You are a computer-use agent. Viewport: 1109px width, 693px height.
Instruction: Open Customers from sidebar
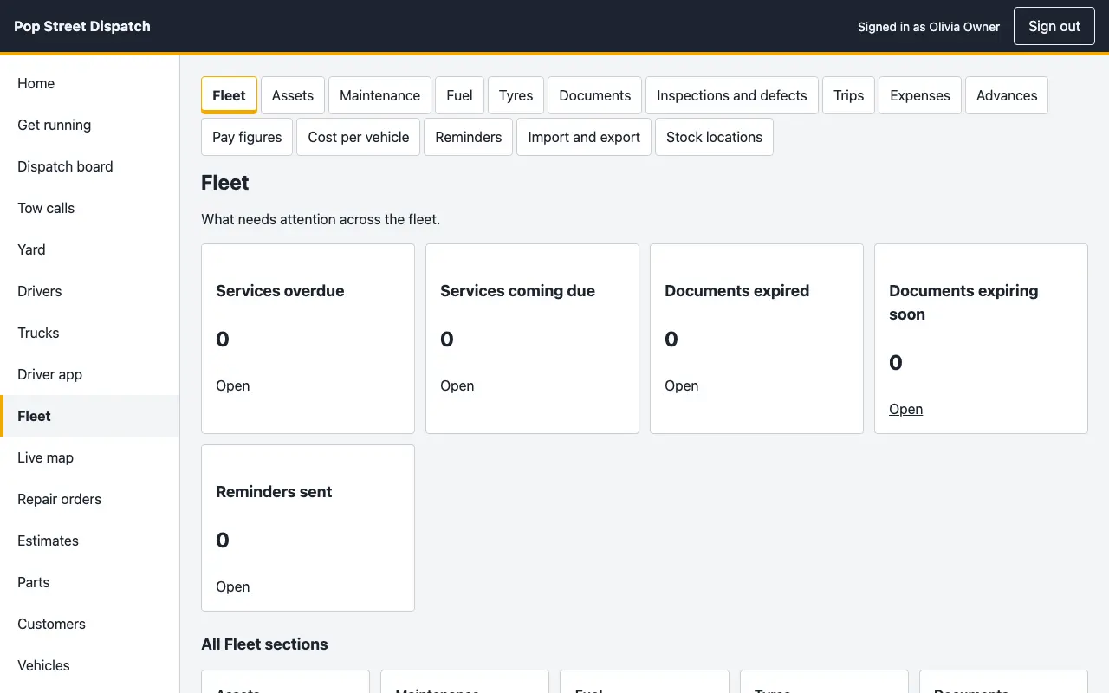click(x=90, y=624)
